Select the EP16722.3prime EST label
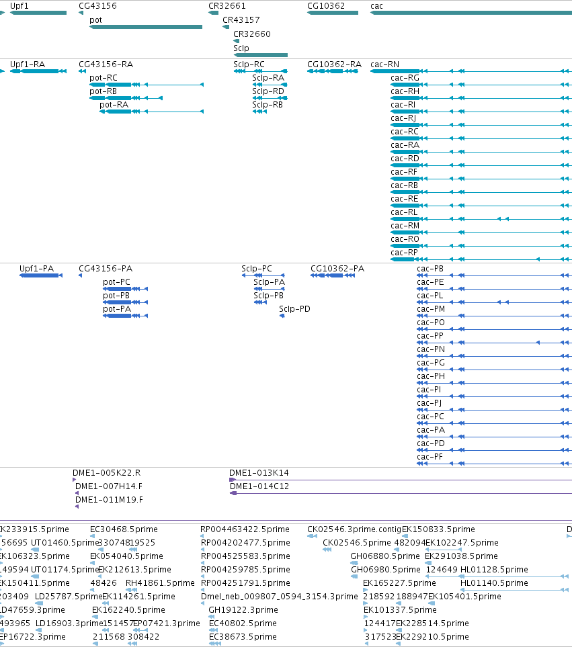The height and width of the screenshot is (647, 572). click(32, 636)
